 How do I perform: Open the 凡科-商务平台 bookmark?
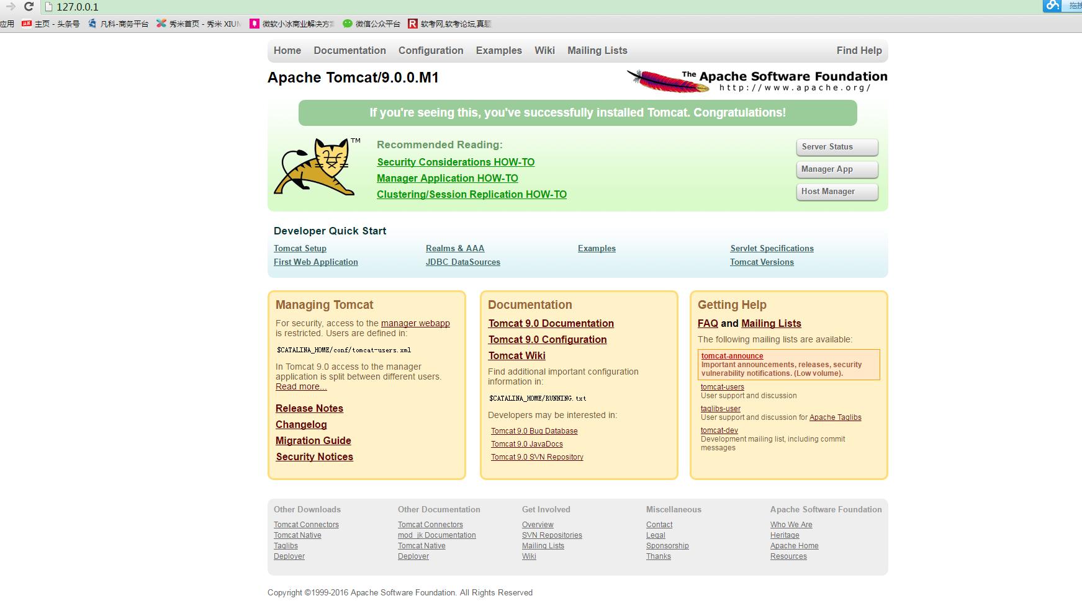[119, 24]
